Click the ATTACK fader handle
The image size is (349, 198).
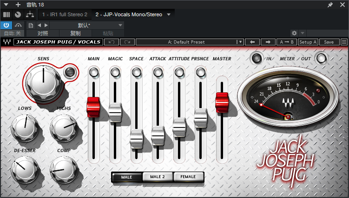tap(158, 135)
